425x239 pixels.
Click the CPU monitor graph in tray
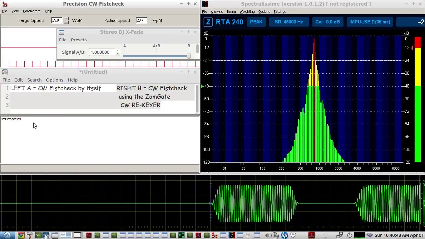[x=360, y=235]
